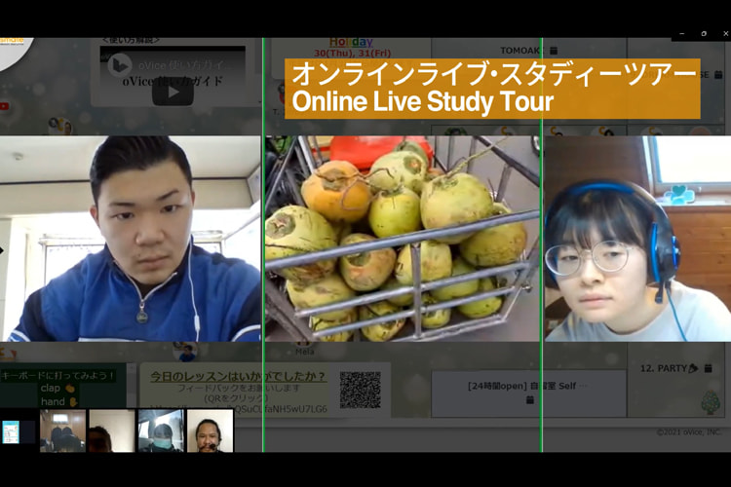This screenshot has width=731, height=487.
Task: Click the channel logo in video embed
Action: coord(120,64)
